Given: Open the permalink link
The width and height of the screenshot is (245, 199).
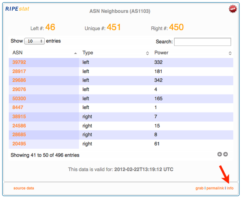Looking at the screenshot, I should [215, 188].
